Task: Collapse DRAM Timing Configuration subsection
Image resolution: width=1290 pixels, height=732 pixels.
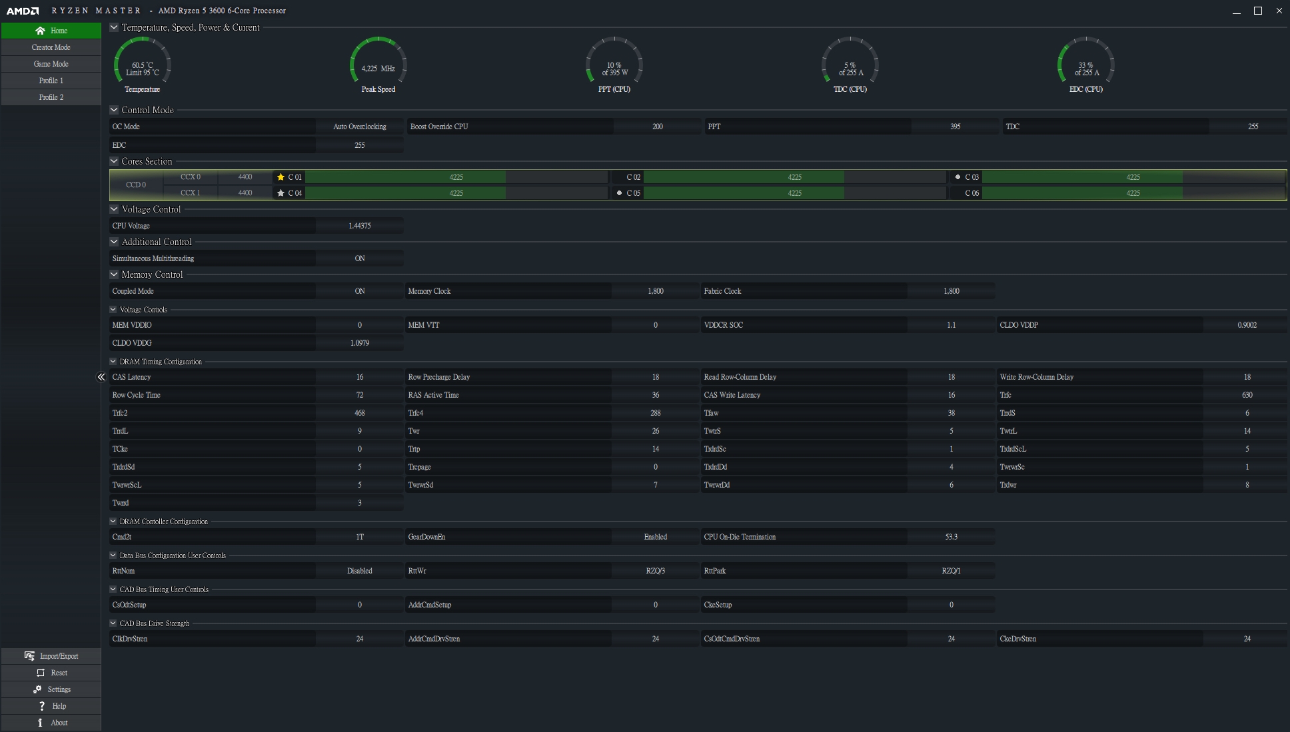Action: [x=113, y=362]
